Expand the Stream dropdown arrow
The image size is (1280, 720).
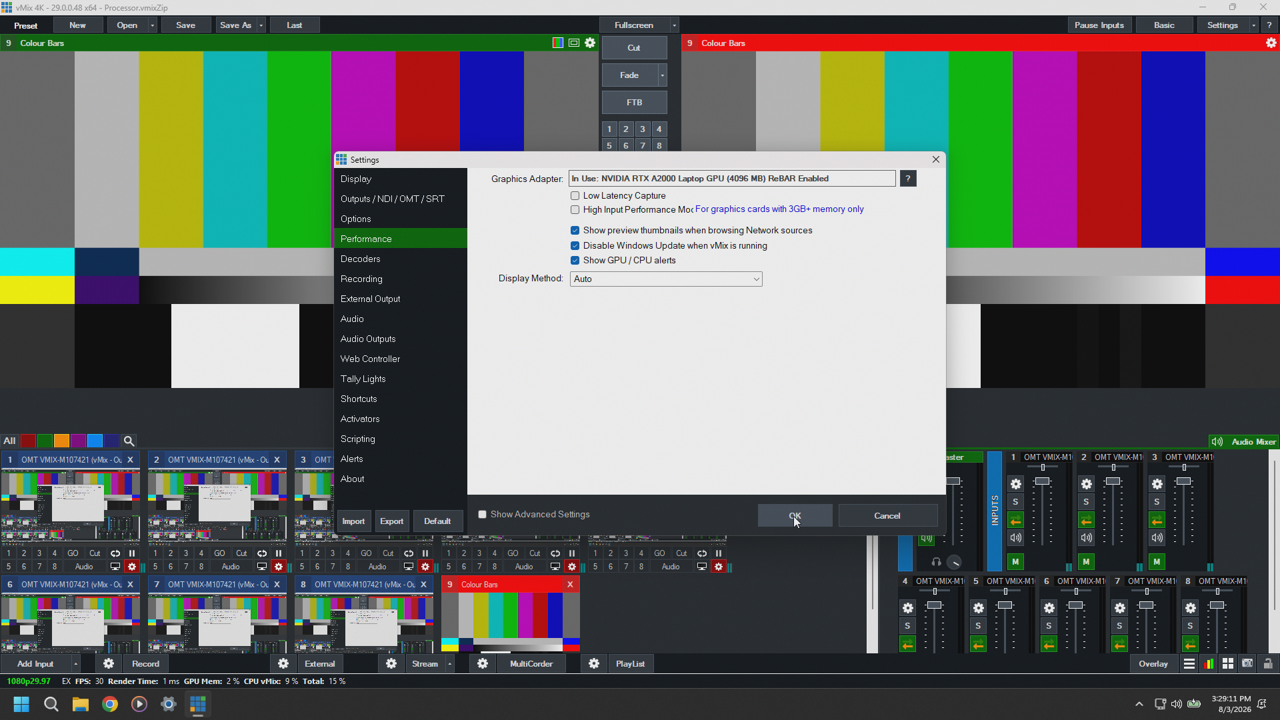click(x=450, y=664)
